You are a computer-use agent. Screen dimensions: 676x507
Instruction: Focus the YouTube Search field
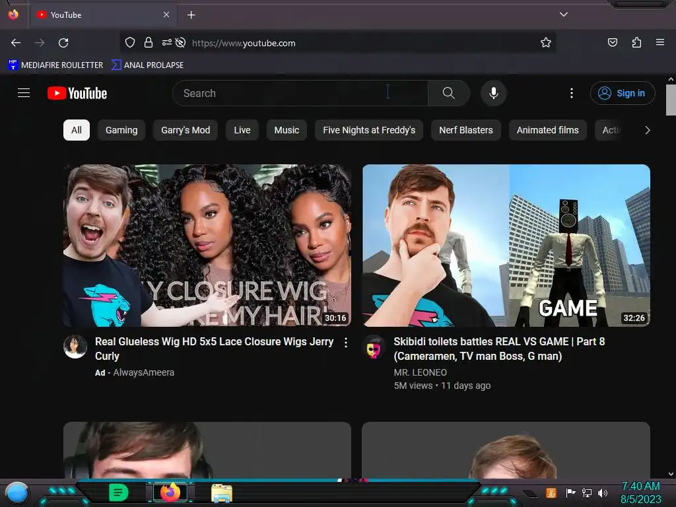click(300, 93)
